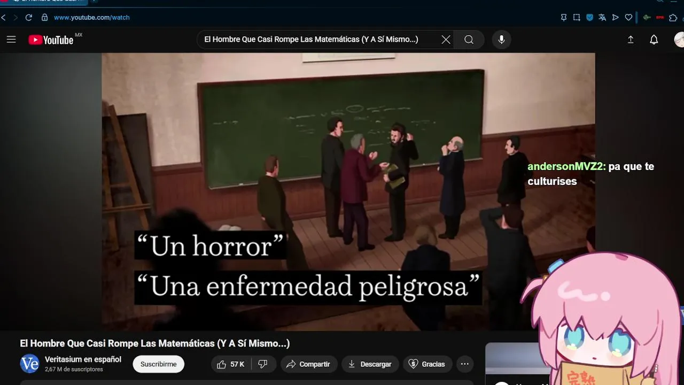Focus the address bar URL

coord(92,18)
